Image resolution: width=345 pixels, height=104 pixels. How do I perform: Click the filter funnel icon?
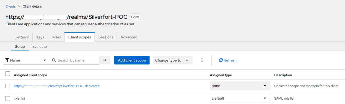7,60
